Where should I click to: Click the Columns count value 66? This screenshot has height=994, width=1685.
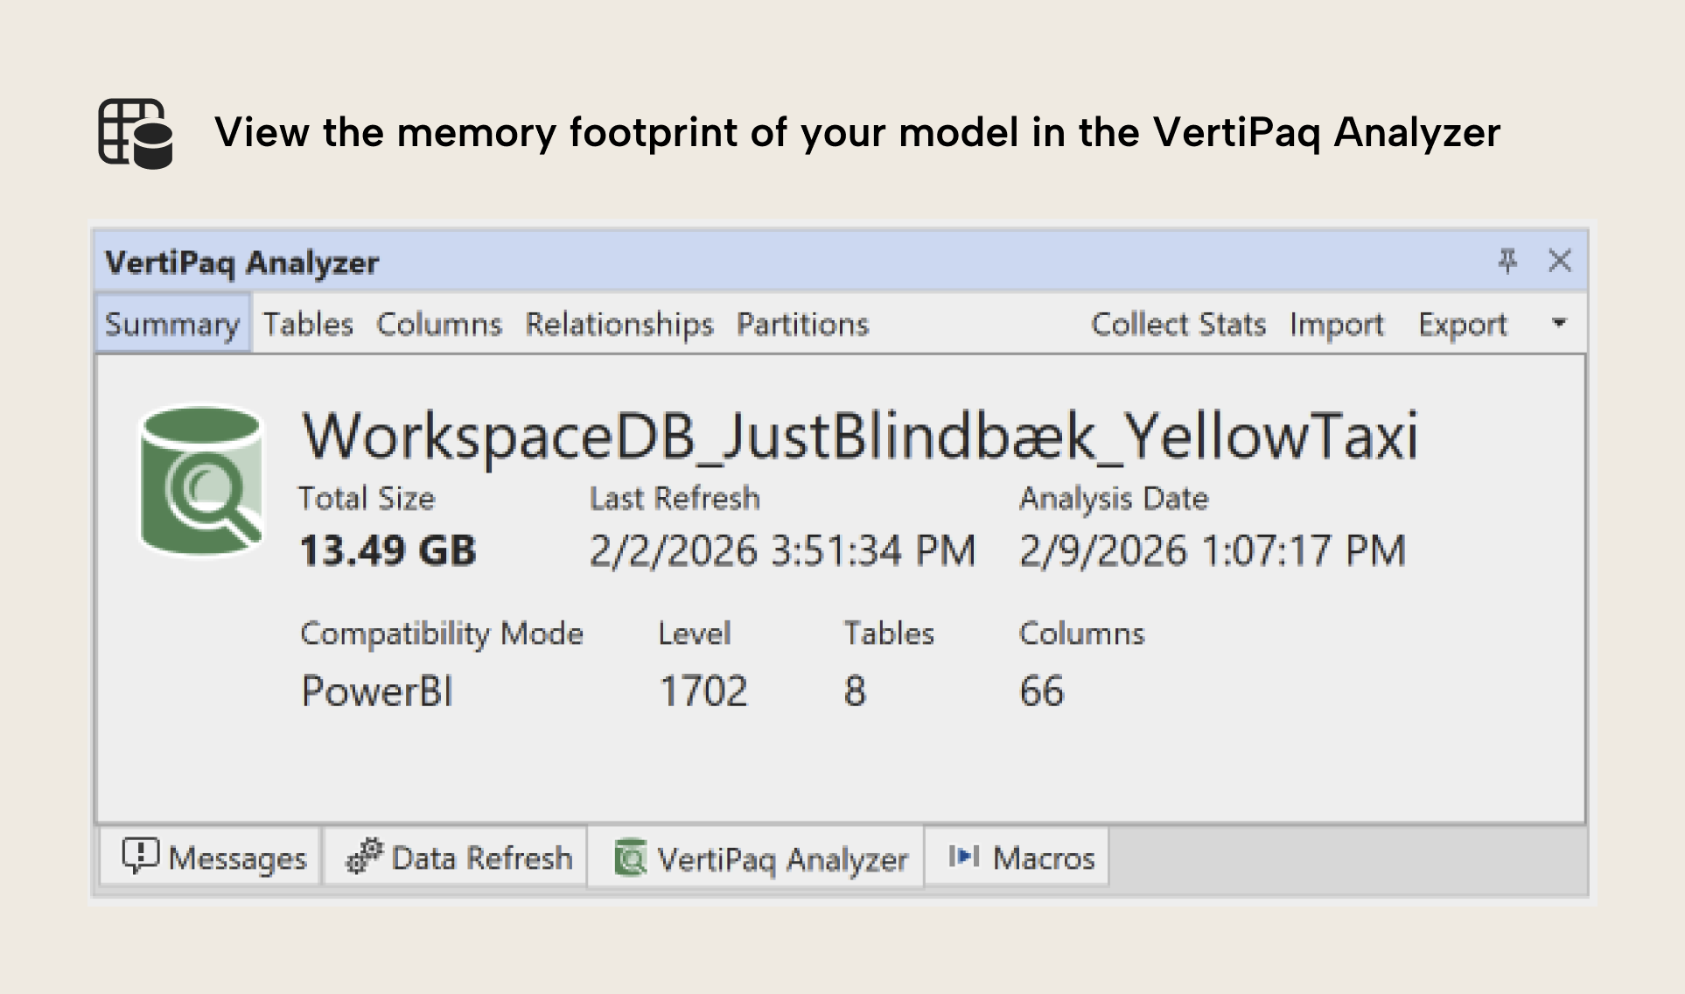(x=1041, y=691)
